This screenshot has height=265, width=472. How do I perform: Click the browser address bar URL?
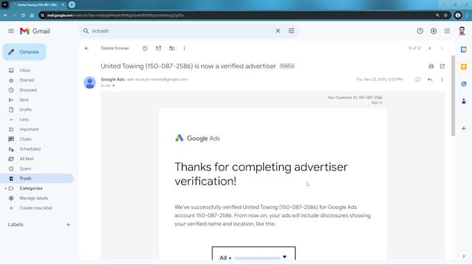115,15
